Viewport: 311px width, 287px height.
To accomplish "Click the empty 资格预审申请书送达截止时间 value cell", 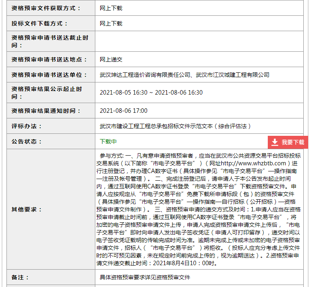I will [x=199, y=41].
